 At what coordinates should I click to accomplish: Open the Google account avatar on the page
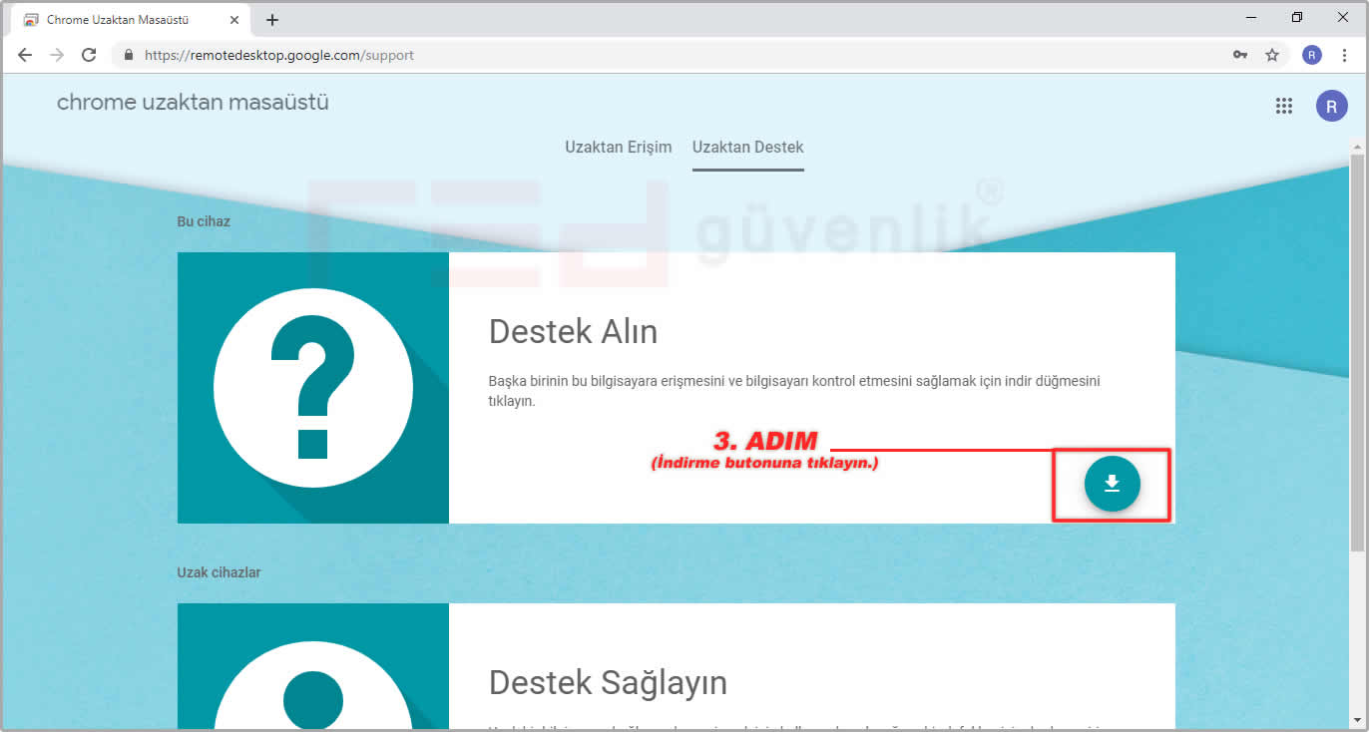tap(1331, 106)
